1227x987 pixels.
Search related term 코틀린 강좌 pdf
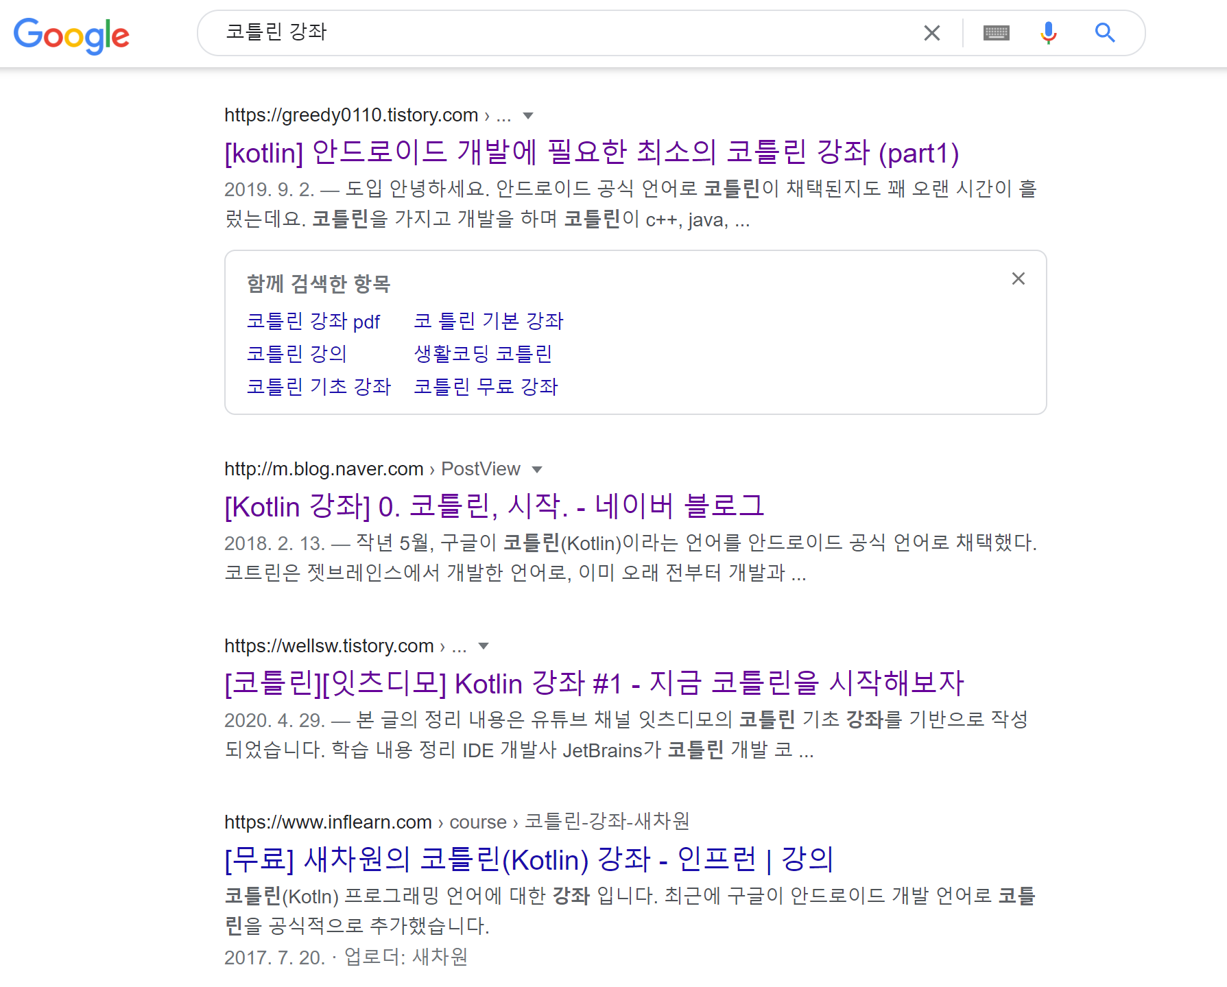[313, 321]
